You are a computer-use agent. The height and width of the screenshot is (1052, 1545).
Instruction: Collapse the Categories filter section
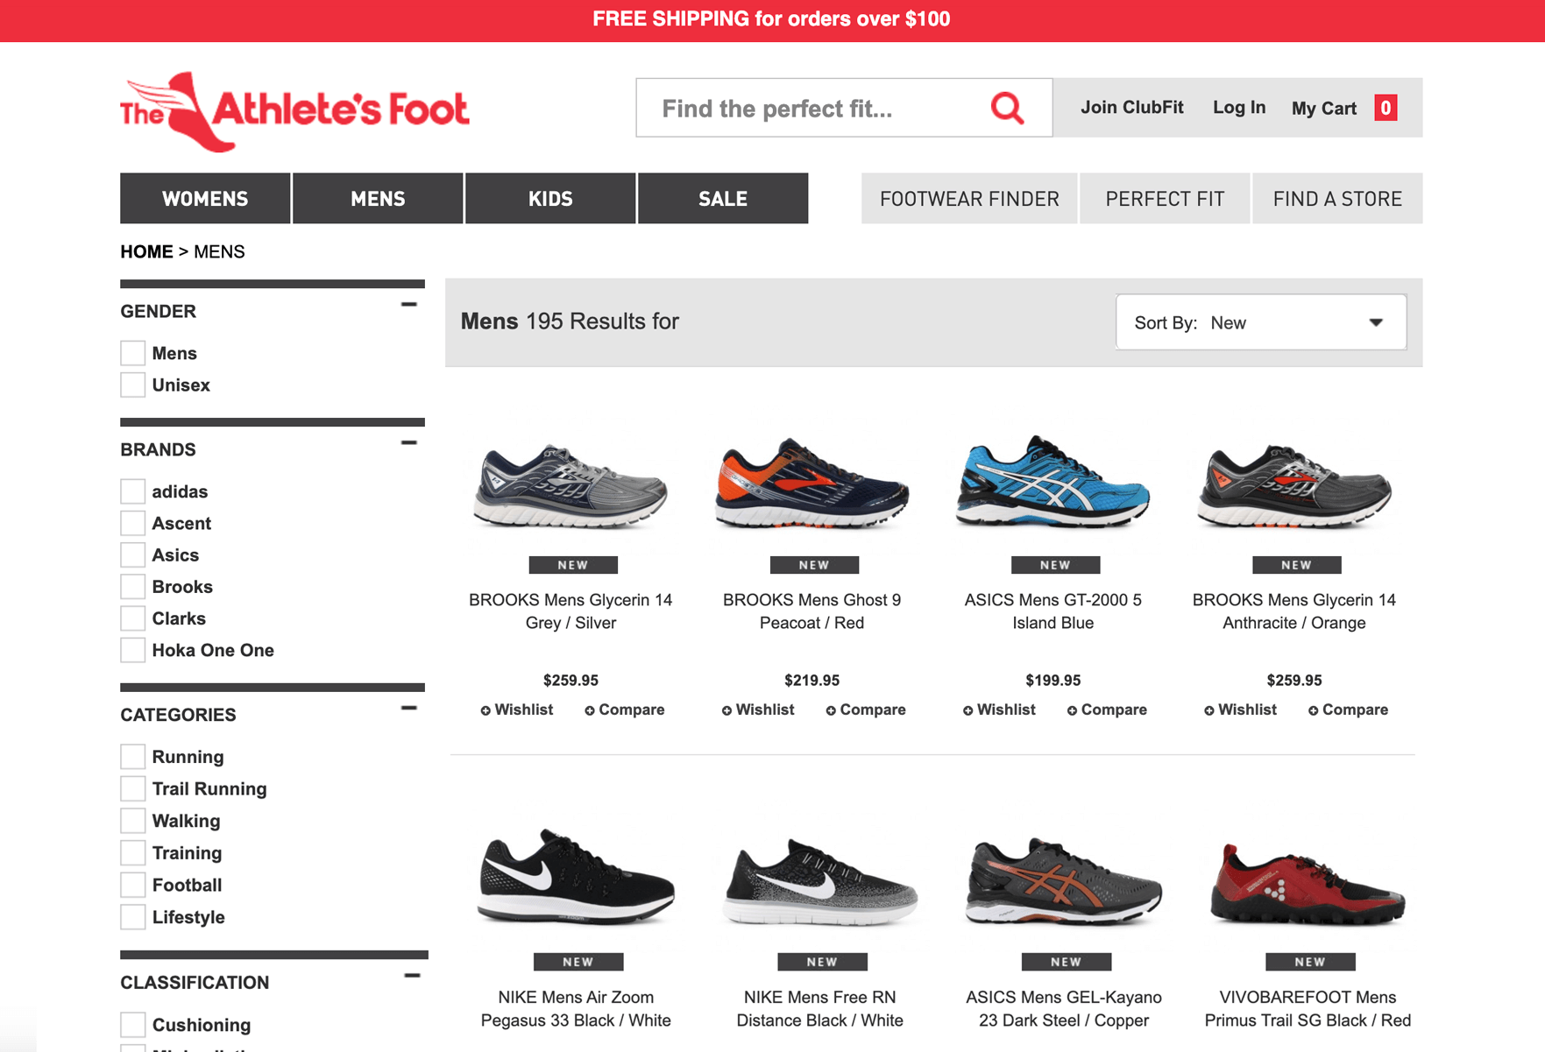click(x=408, y=708)
